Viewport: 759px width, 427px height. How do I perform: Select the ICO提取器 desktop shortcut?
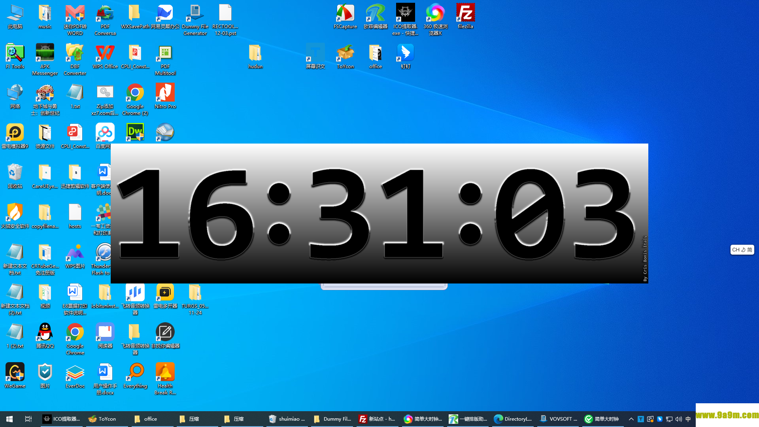tap(405, 20)
